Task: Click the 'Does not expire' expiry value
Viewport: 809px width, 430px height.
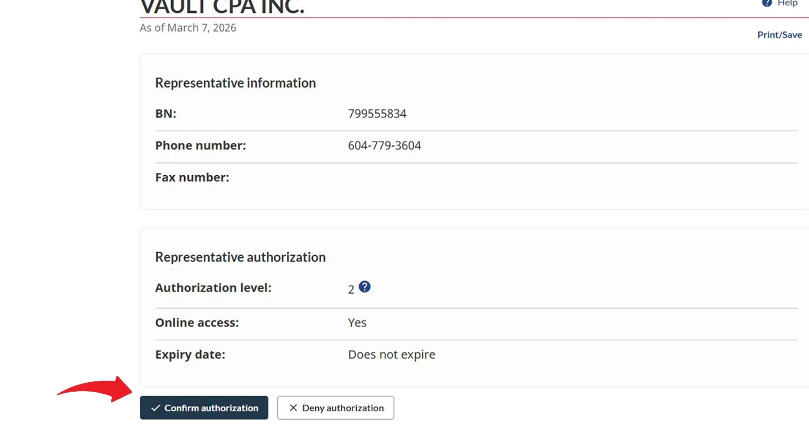Action: point(391,354)
